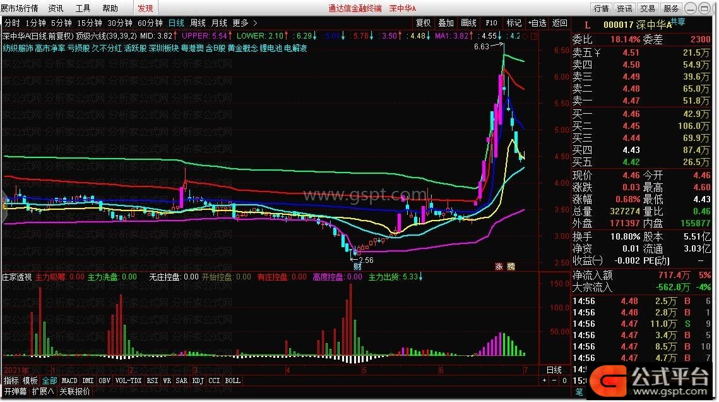Switch the indicator to DMI

click(x=88, y=381)
